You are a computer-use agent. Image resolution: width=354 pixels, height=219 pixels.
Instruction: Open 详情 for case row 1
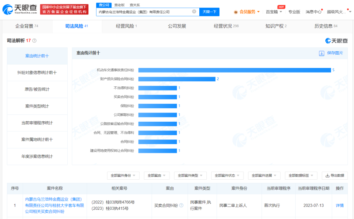339,206
